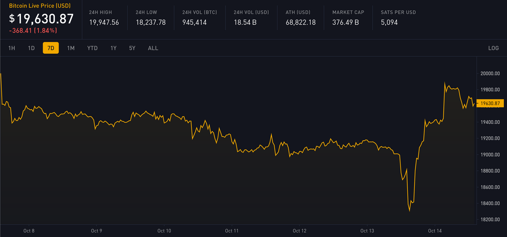Screen dimensions: 507x237
Task: Display ALL time price history
Action: tap(153, 48)
